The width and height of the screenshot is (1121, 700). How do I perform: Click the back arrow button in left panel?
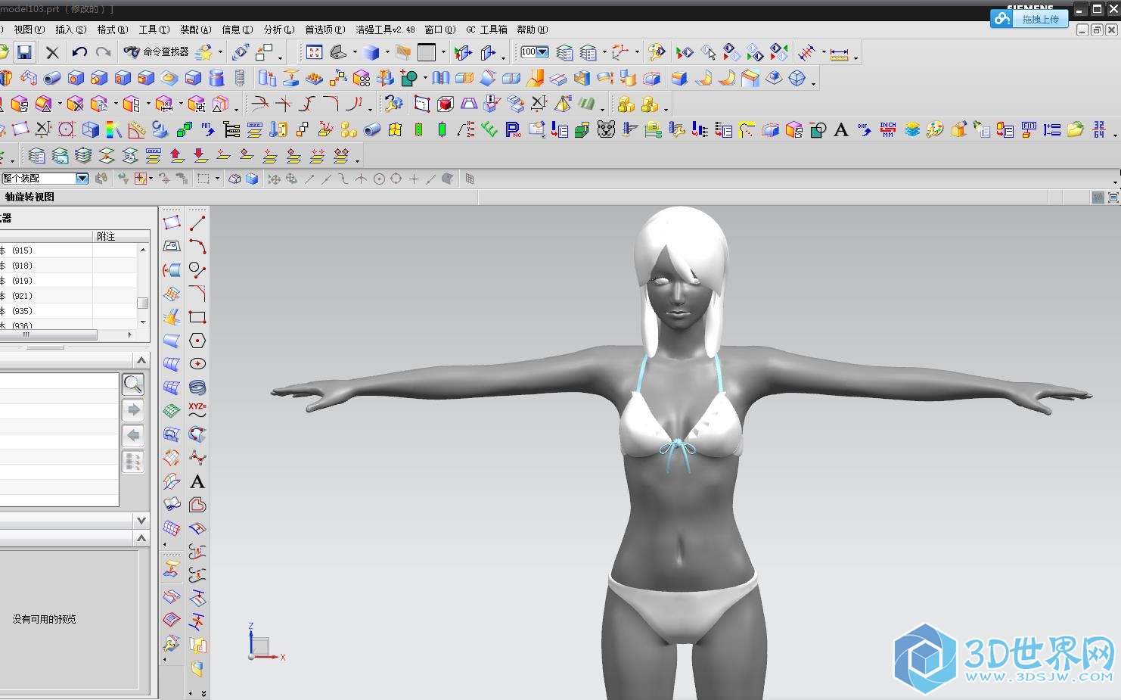pyautogui.click(x=133, y=435)
